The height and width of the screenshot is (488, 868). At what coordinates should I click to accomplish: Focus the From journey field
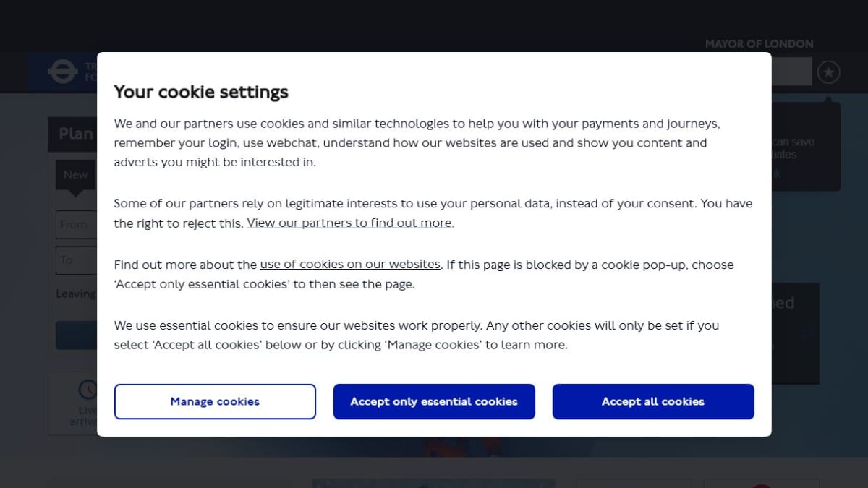coord(76,225)
